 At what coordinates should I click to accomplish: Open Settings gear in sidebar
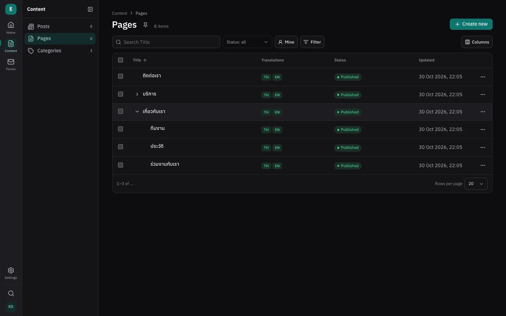point(11,273)
